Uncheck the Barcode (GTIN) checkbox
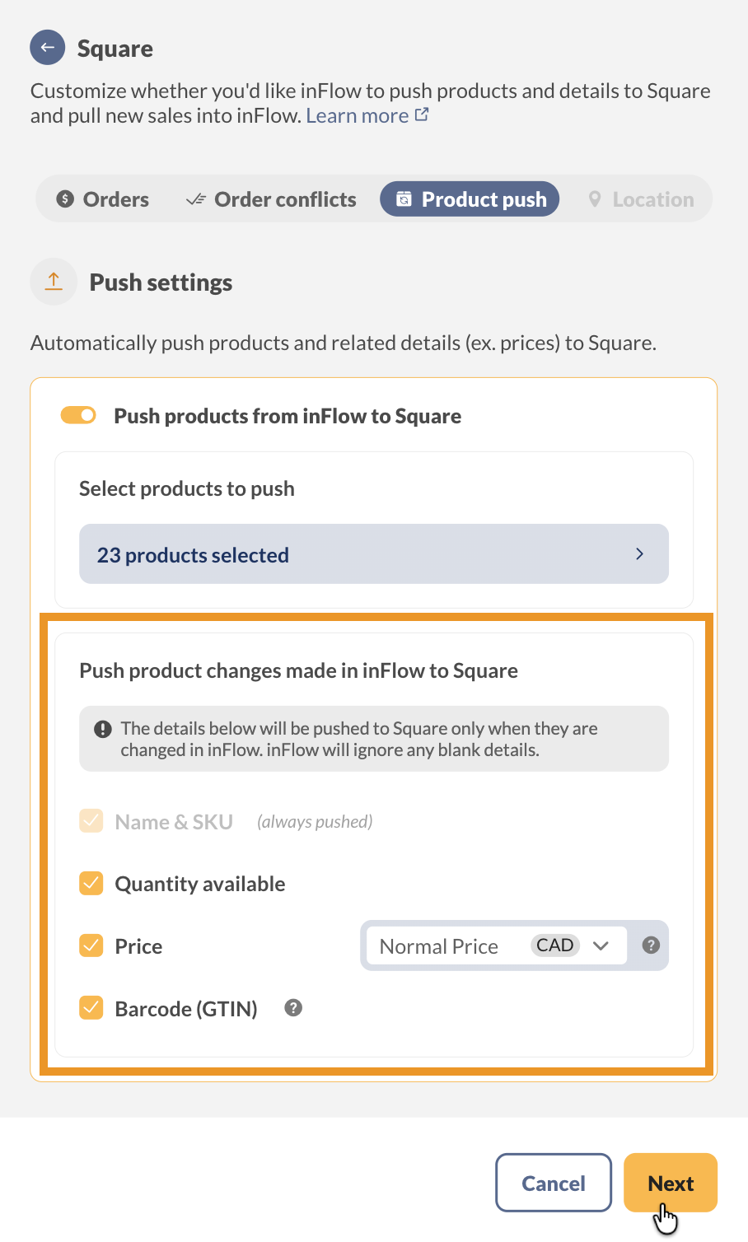Image resolution: width=748 pixels, height=1242 pixels. [x=91, y=1007]
